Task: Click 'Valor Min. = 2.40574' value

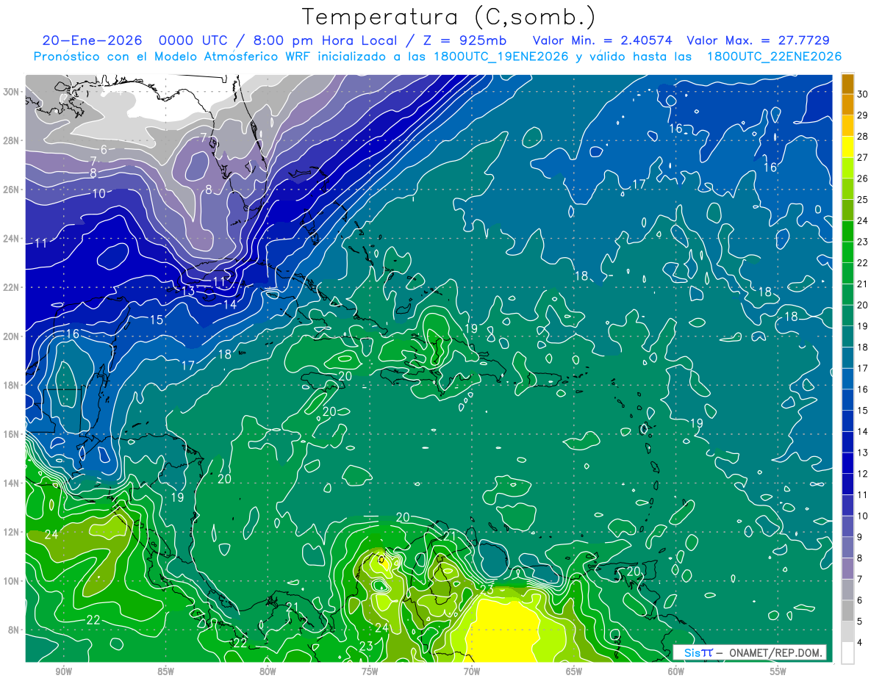Action: tap(601, 41)
